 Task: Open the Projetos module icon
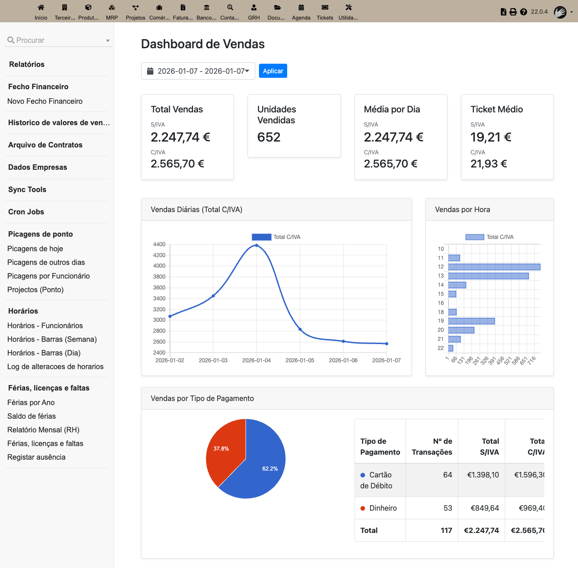[136, 8]
